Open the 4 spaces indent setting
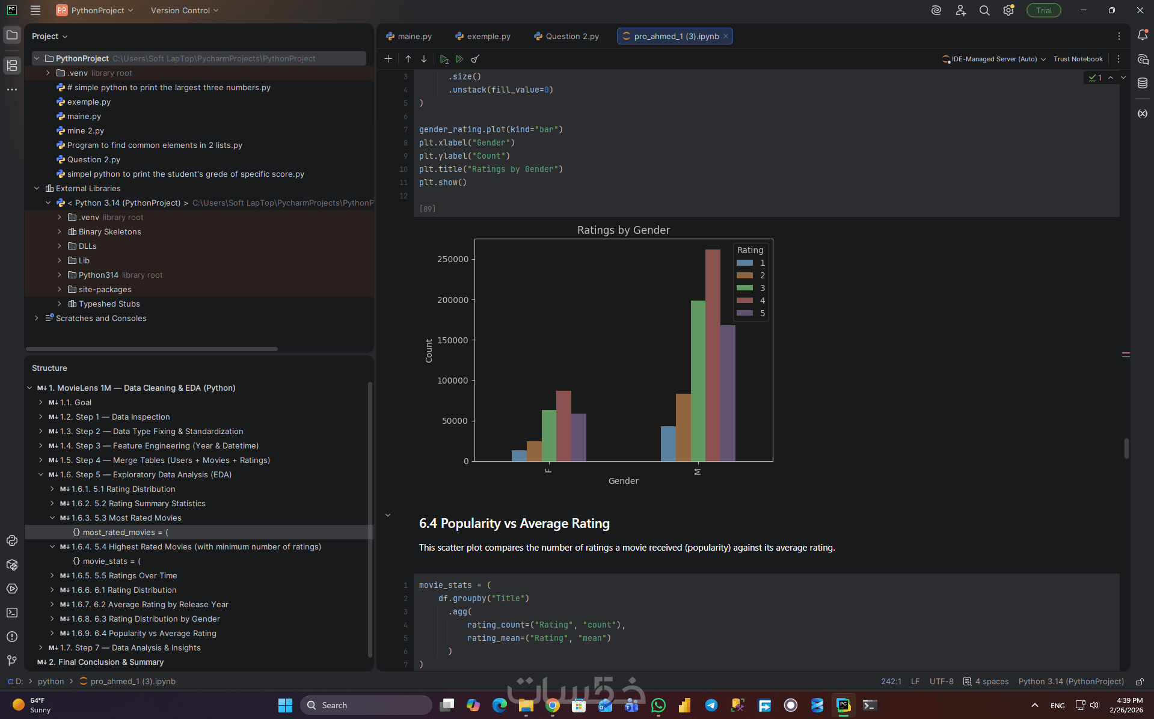1154x719 pixels. point(986,681)
